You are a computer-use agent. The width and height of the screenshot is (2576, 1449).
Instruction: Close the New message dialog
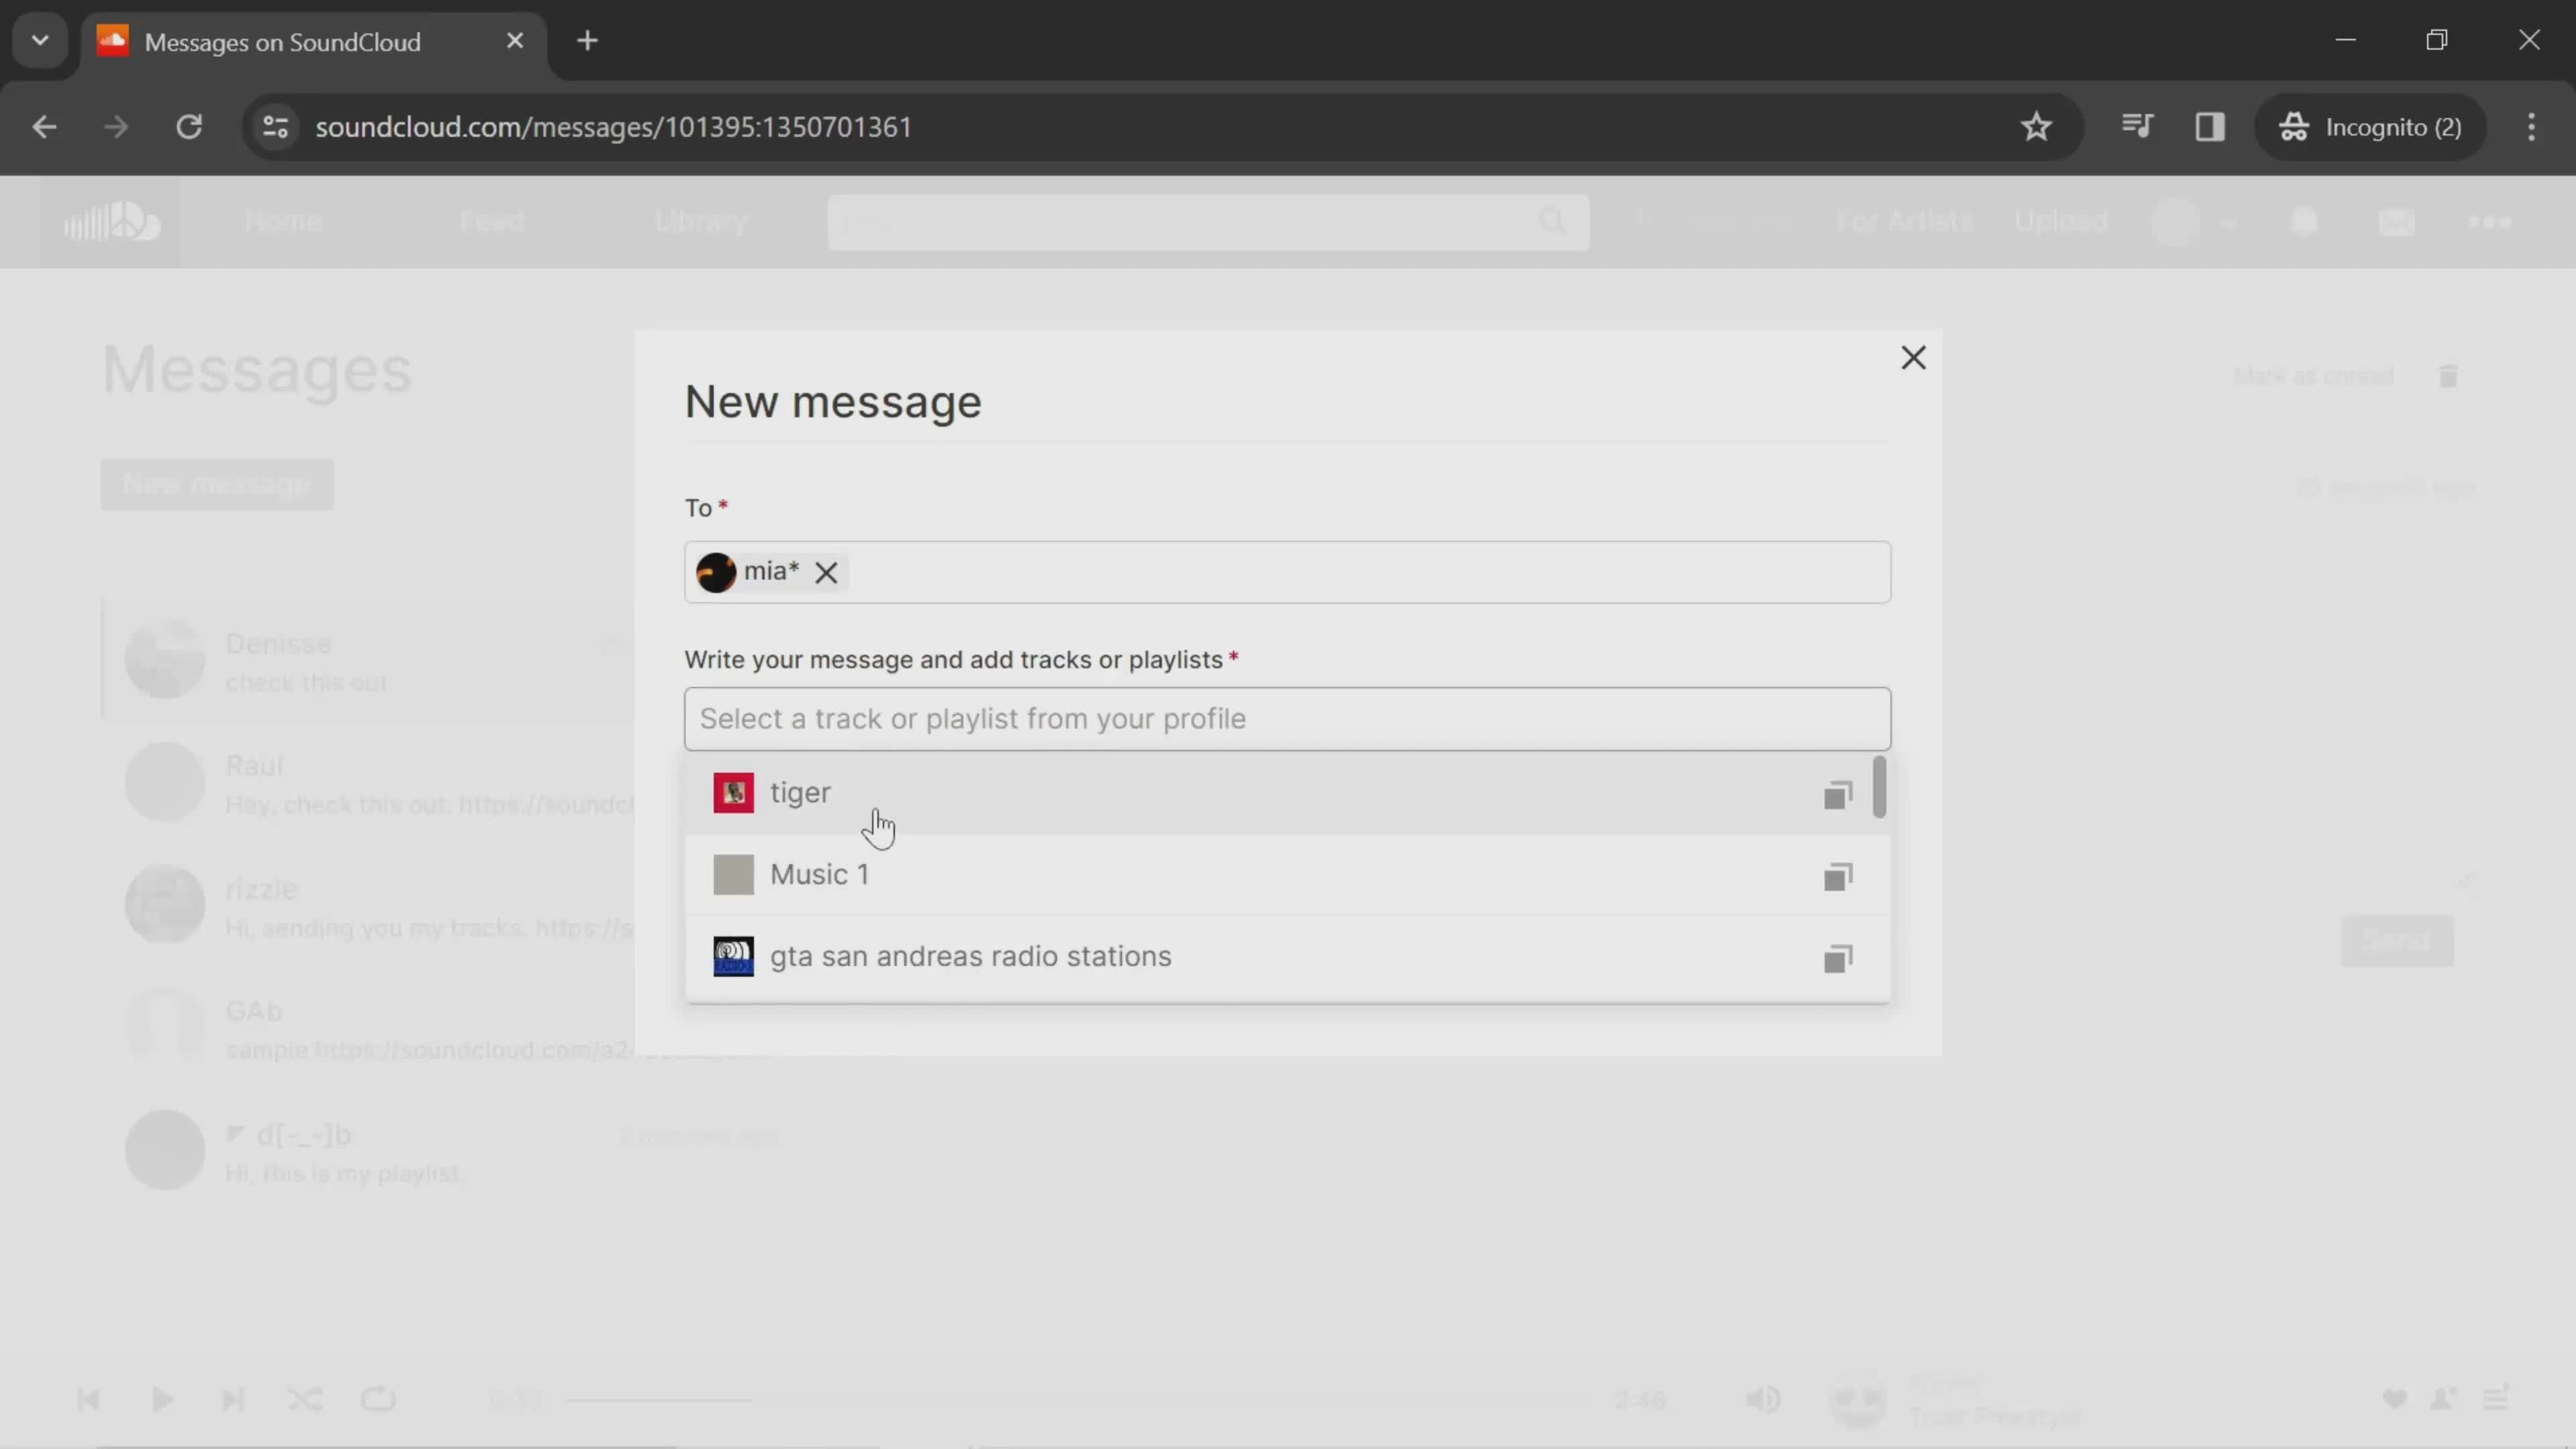(x=1913, y=358)
